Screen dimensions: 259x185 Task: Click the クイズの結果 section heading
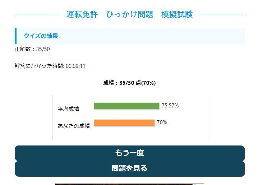pyautogui.click(x=41, y=36)
